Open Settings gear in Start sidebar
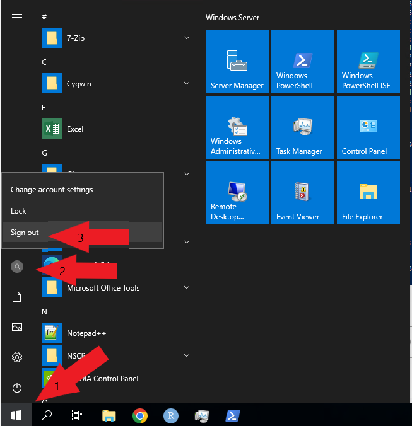 (x=17, y=357)
